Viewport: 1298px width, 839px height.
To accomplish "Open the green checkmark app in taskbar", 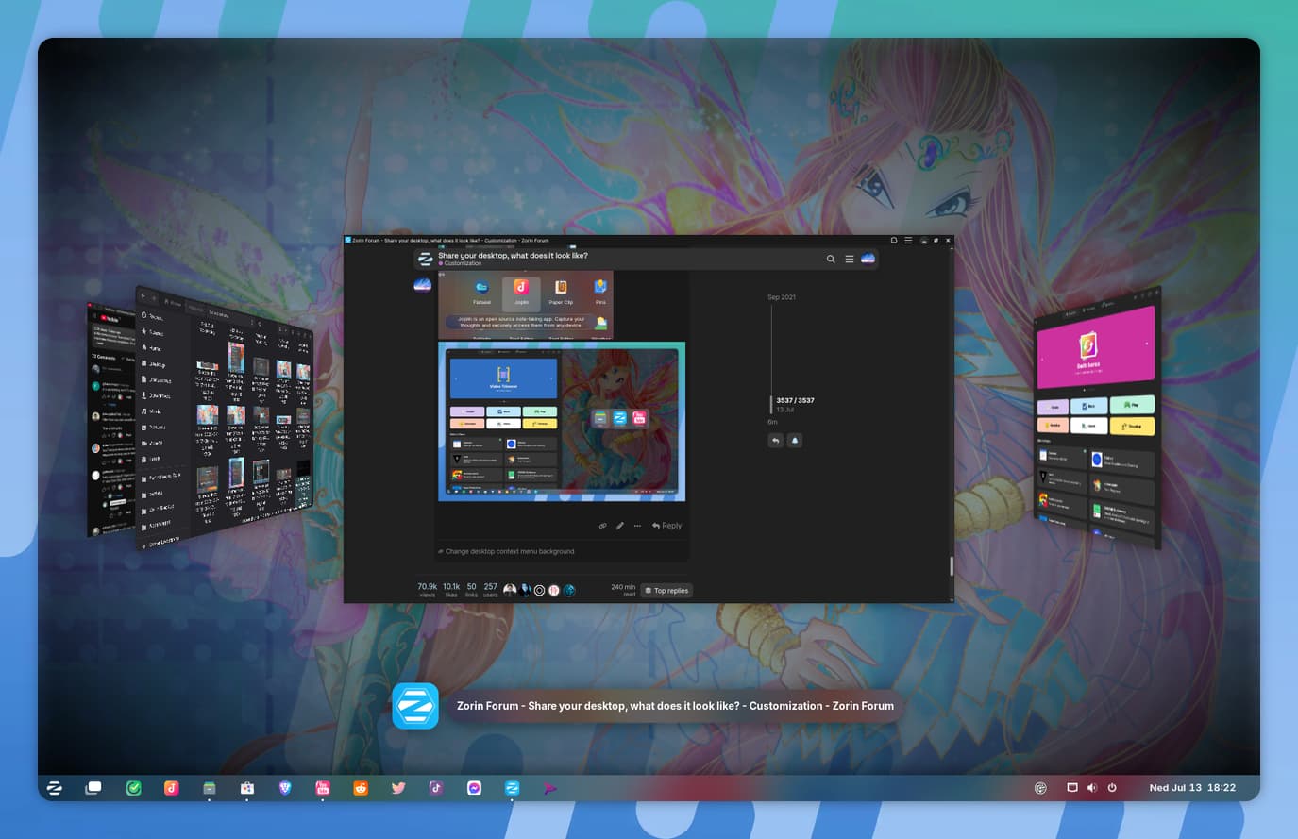I will point(134,788).
